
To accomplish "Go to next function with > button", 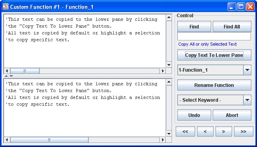I will (224, 131).
